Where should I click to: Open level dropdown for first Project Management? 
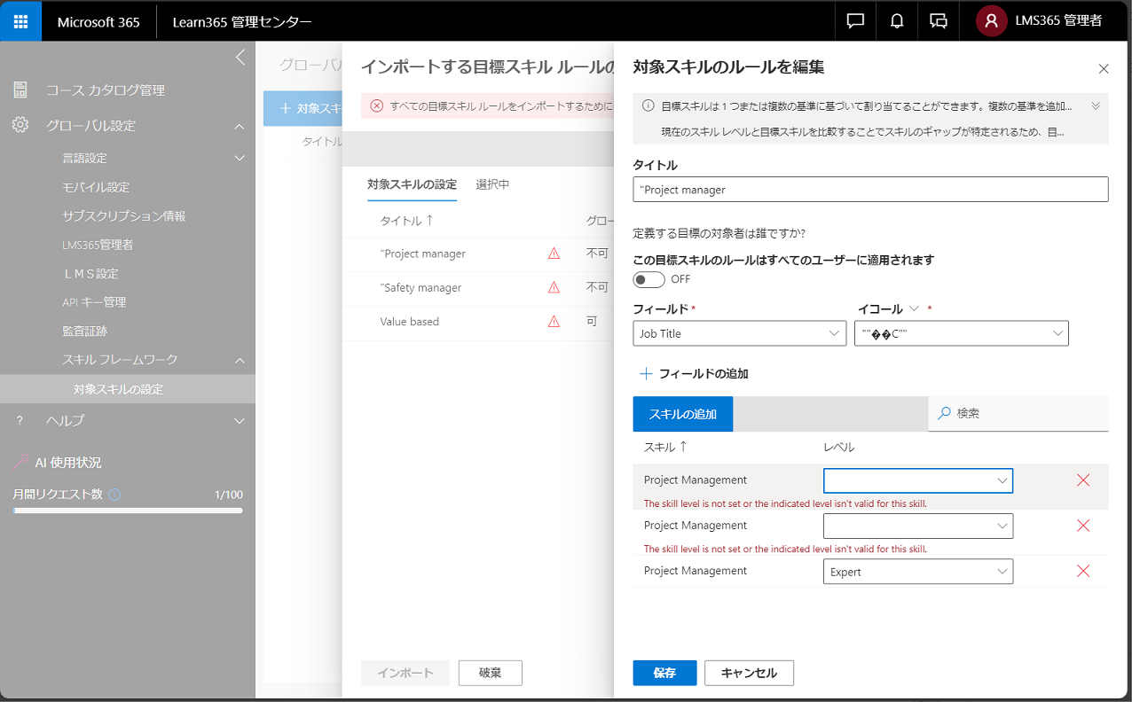[x=918, y=480]
